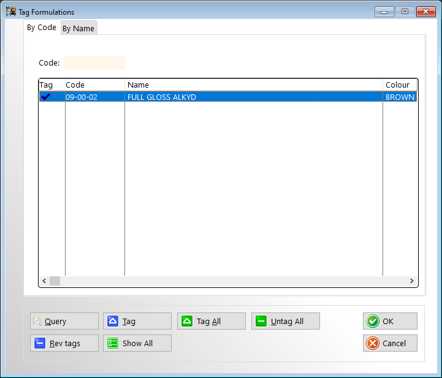
Task: Select the By Code tab
Action: pyautogui.click(x=42, y=28)
